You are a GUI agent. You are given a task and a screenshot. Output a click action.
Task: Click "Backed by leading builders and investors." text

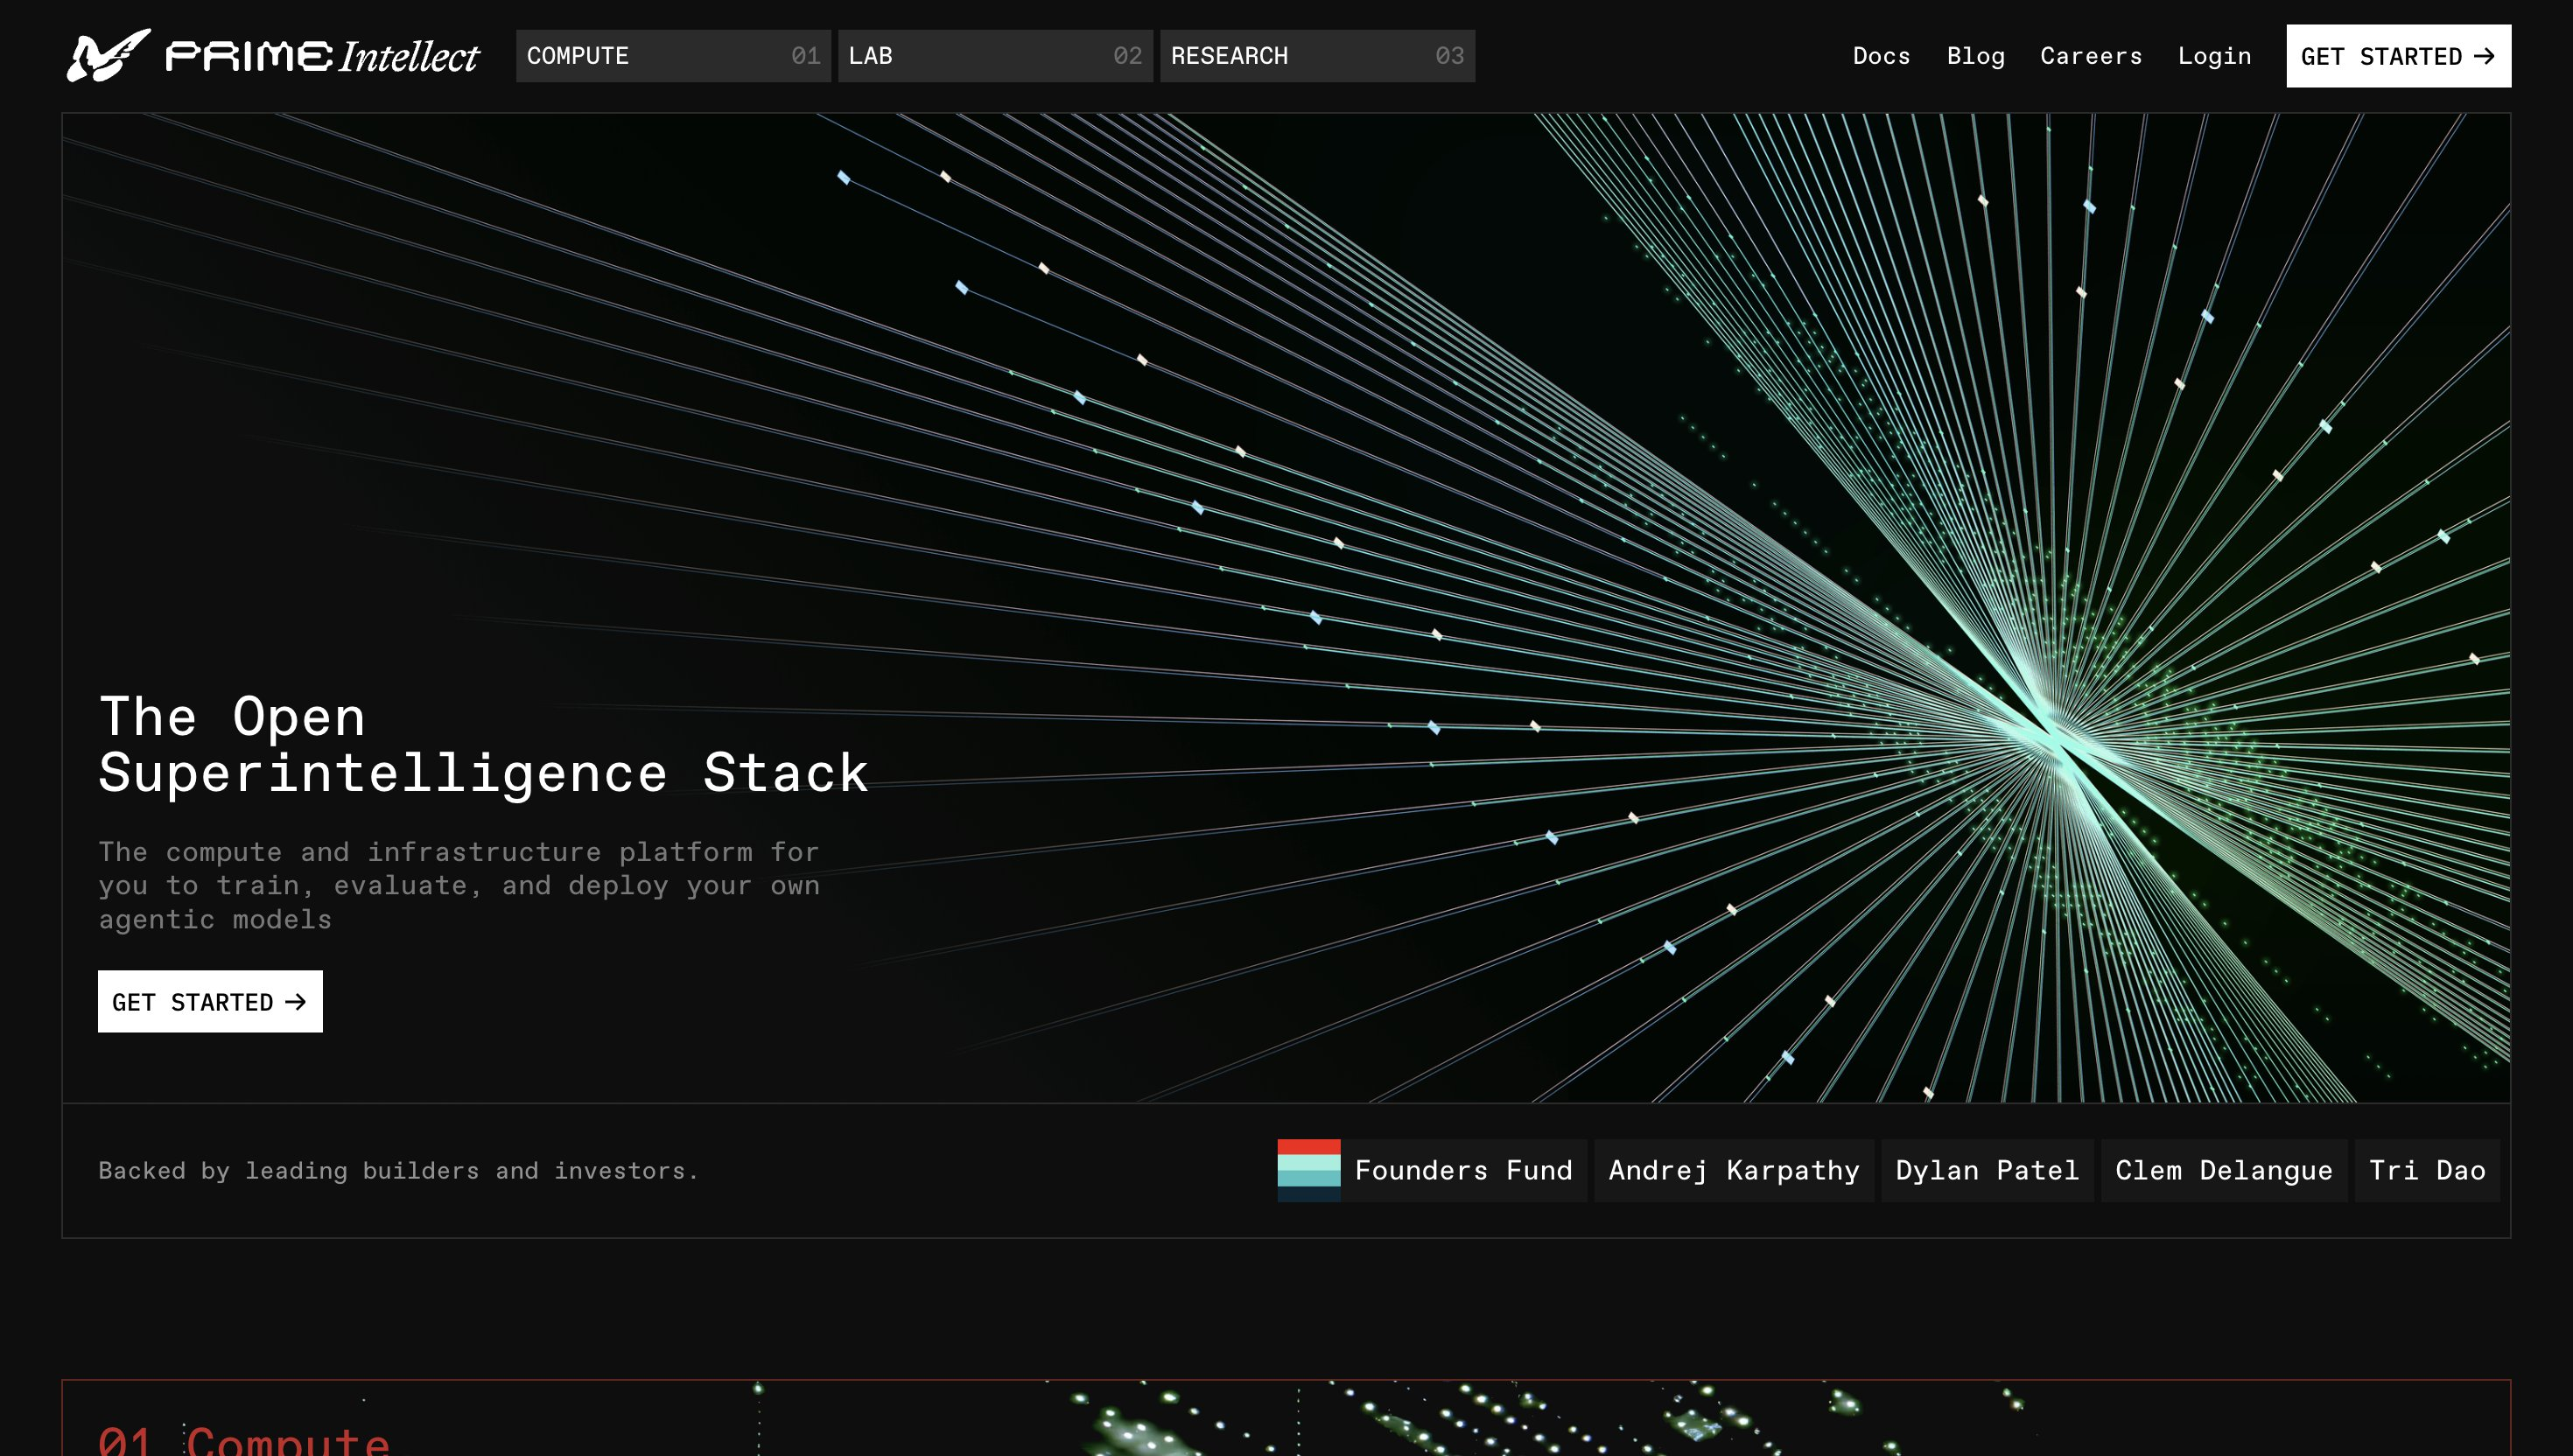(398, 1171)
